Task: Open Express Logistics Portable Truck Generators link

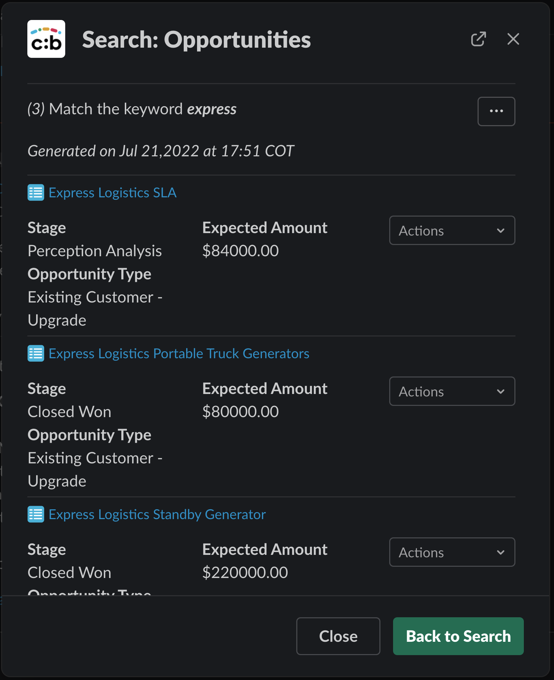Action: [179, 354]
